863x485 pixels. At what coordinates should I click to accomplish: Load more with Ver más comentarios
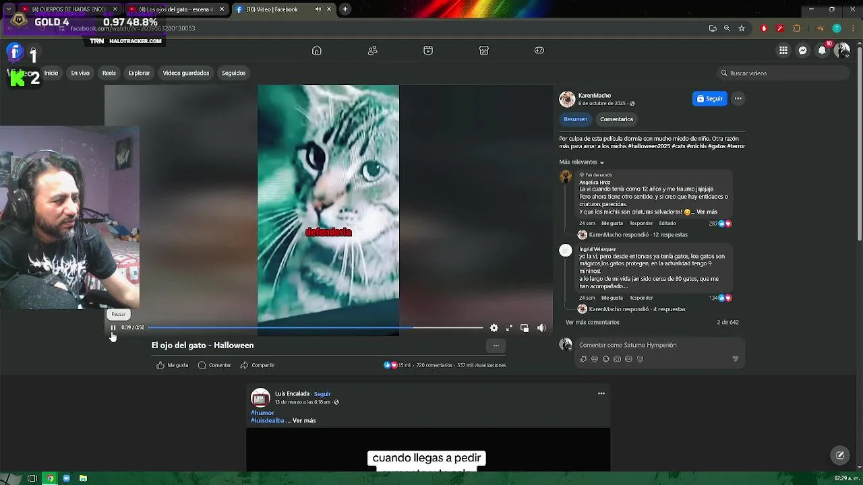tap(593, 323)
